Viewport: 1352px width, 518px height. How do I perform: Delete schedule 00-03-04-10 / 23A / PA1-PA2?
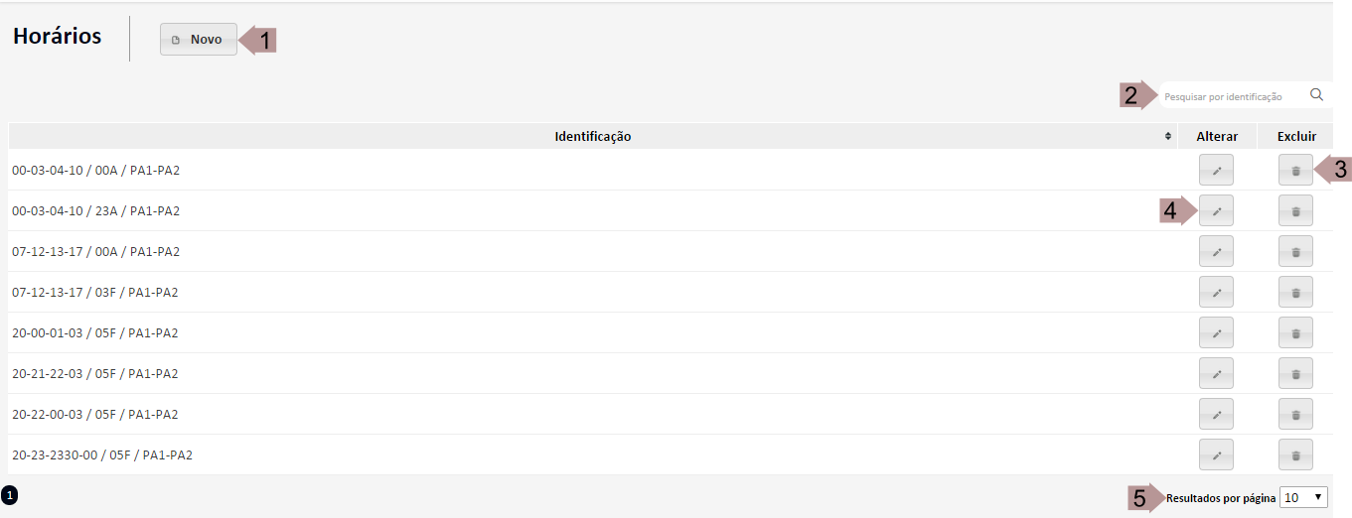pyautogui.click(x=1295, y=210)
